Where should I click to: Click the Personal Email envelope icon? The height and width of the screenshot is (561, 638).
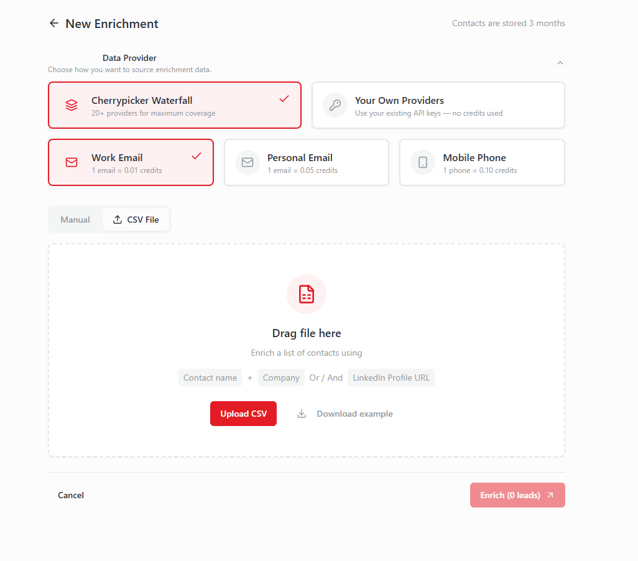point(247,162)
